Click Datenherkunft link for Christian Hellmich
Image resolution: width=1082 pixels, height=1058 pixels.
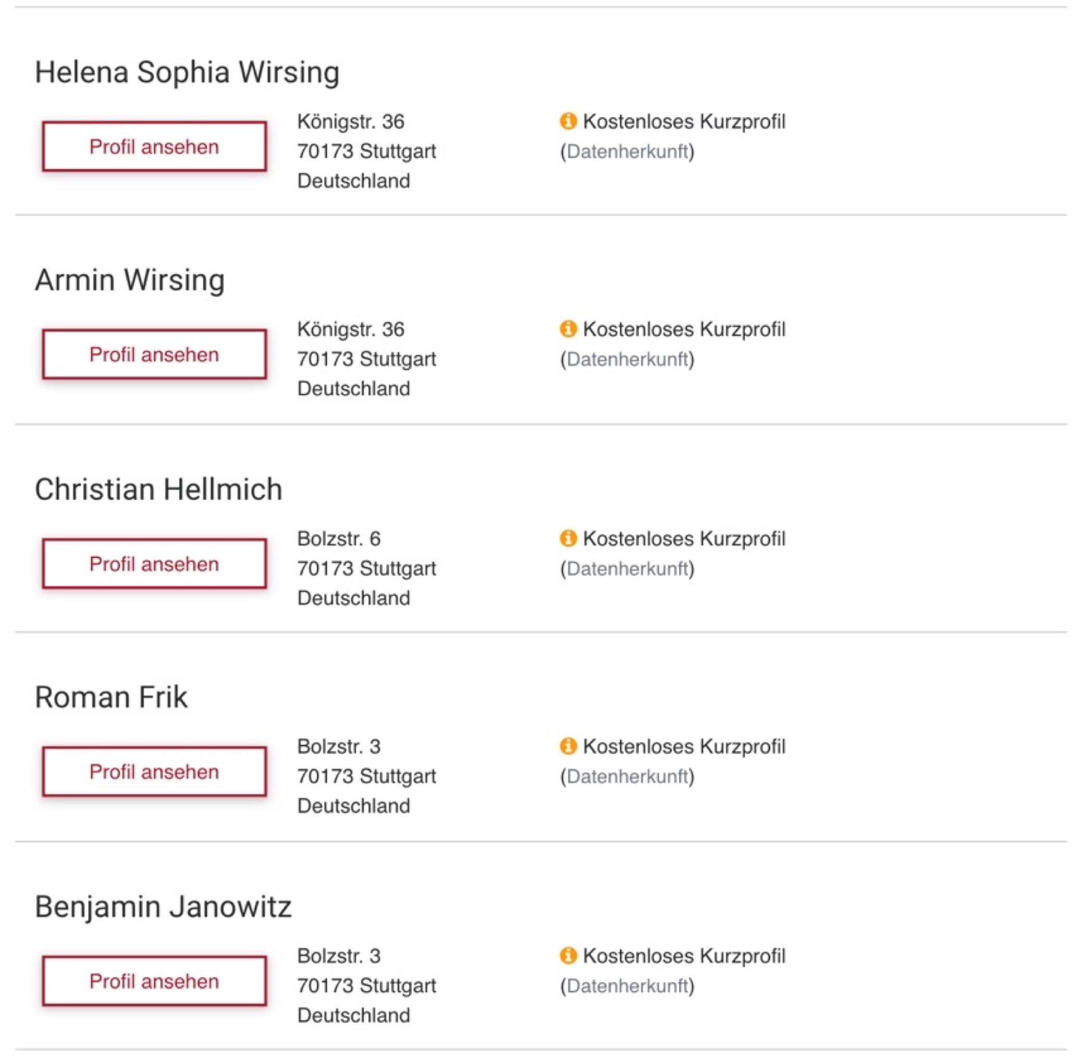pyautogui.click(x=627, y=569)
